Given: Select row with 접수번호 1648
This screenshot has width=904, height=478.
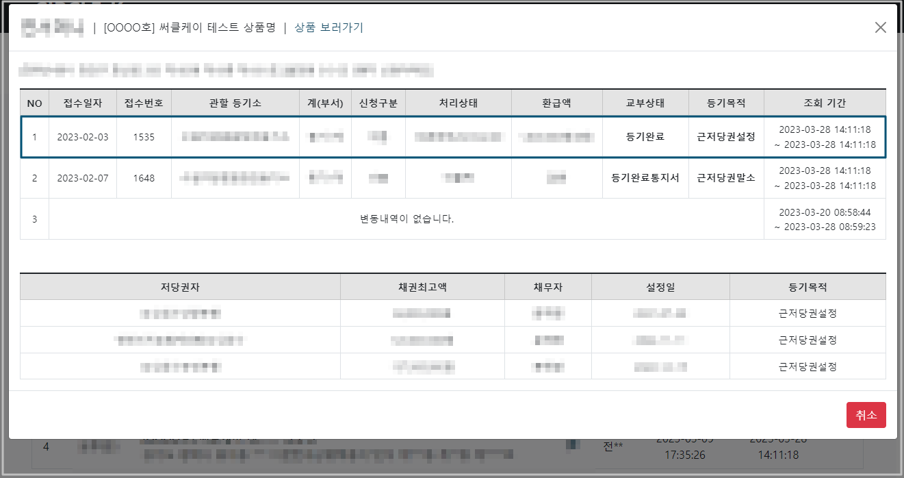Looking at the screenshot, I should (x=144, y=178).
